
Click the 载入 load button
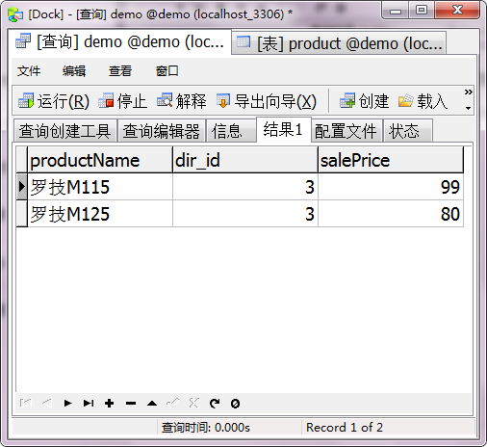click(x=423, y=101)
